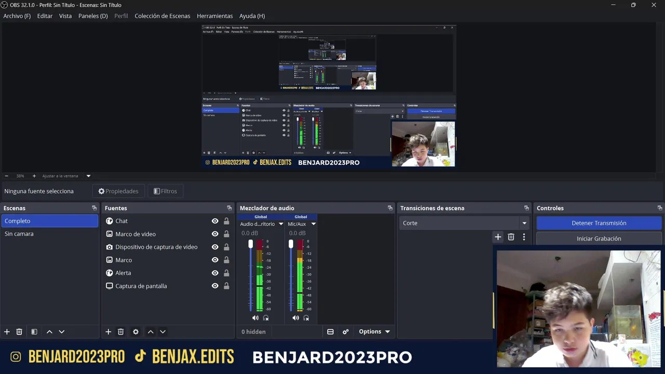Open the Editar menu
The height and width of the screenshot is (374, 665).
[x=45, y=16]
